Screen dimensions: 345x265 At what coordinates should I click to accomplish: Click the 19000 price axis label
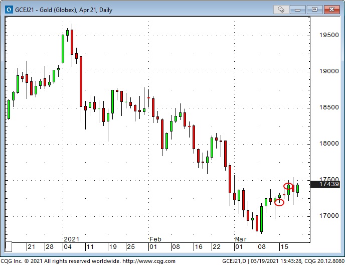[329, 71]
